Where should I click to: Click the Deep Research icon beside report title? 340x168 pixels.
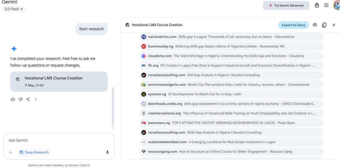[127, 25]
